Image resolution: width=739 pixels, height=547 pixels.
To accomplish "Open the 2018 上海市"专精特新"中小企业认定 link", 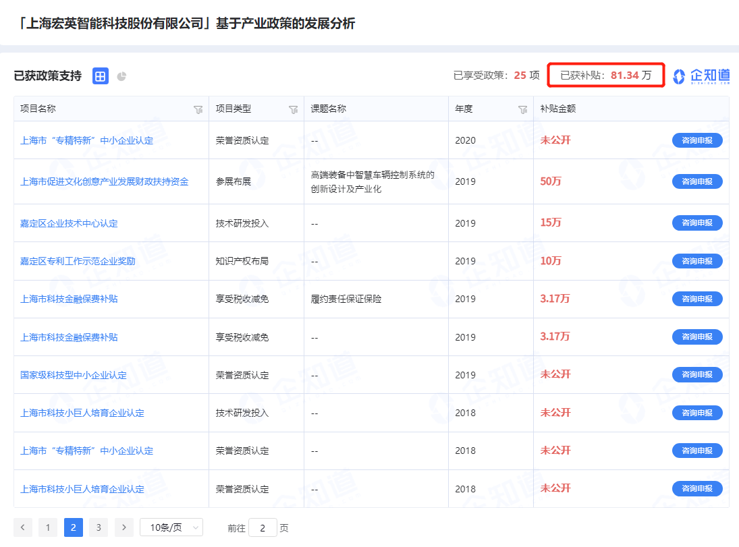I will click(x=86, y=451).
